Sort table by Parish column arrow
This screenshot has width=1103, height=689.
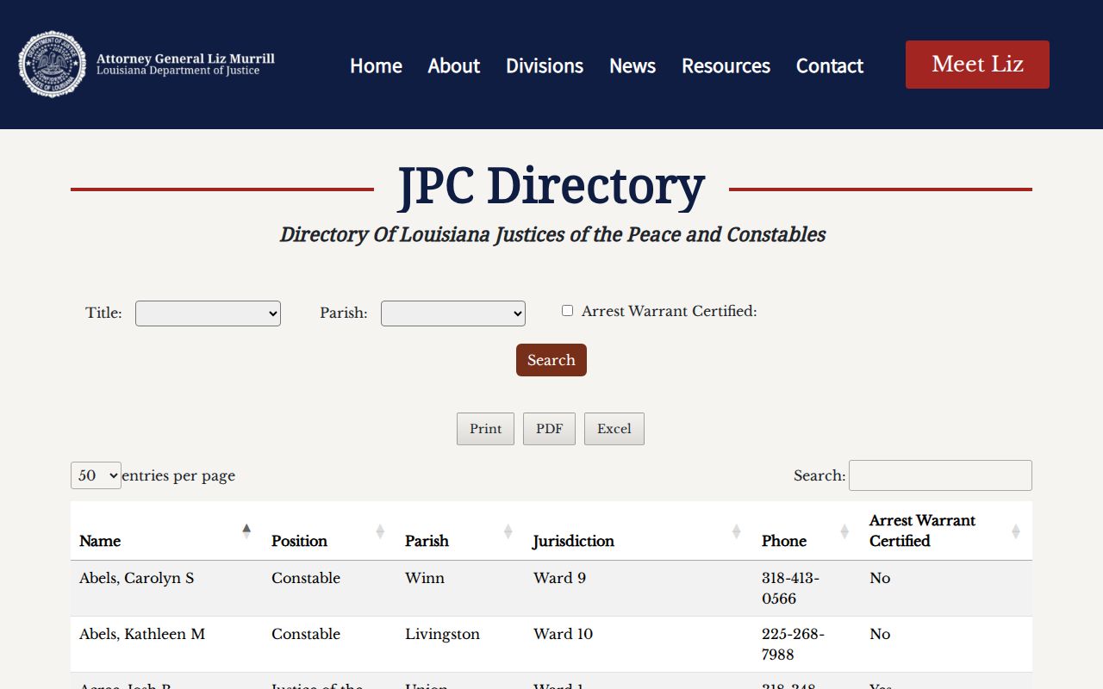click(x=508, y=531)
